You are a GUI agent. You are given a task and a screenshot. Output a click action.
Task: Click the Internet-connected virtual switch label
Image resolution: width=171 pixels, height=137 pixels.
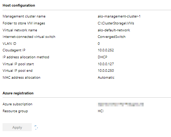pos(29,37)
